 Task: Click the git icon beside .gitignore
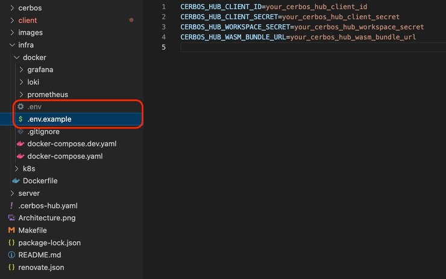pyautogui.click(x=20, y=131)
